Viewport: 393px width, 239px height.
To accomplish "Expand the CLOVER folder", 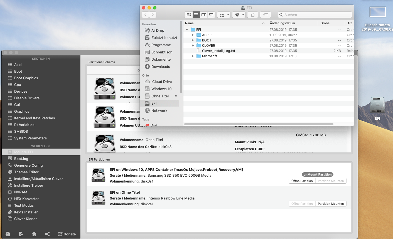I will pyautogui.click(x=193, y=45).
